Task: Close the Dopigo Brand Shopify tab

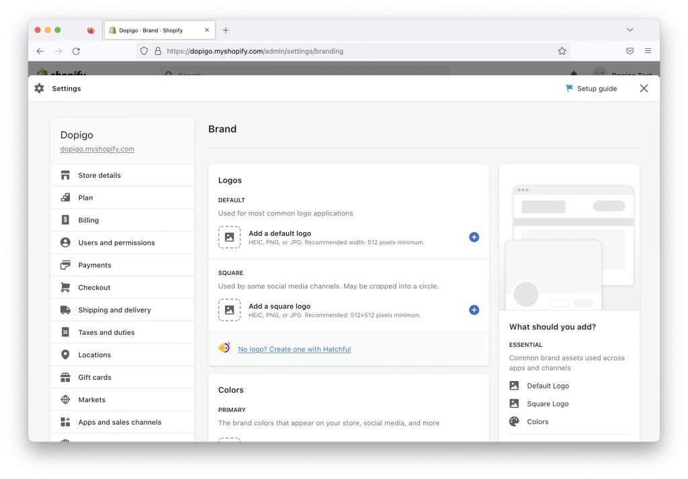Action: [207, 30]
